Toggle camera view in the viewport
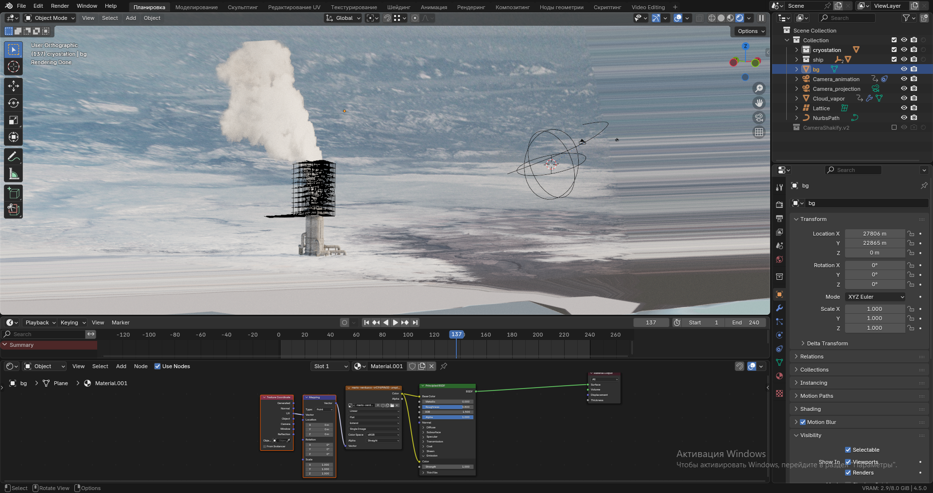The height and width of the screenshot is (493, 933). click(x=759, y=118)
